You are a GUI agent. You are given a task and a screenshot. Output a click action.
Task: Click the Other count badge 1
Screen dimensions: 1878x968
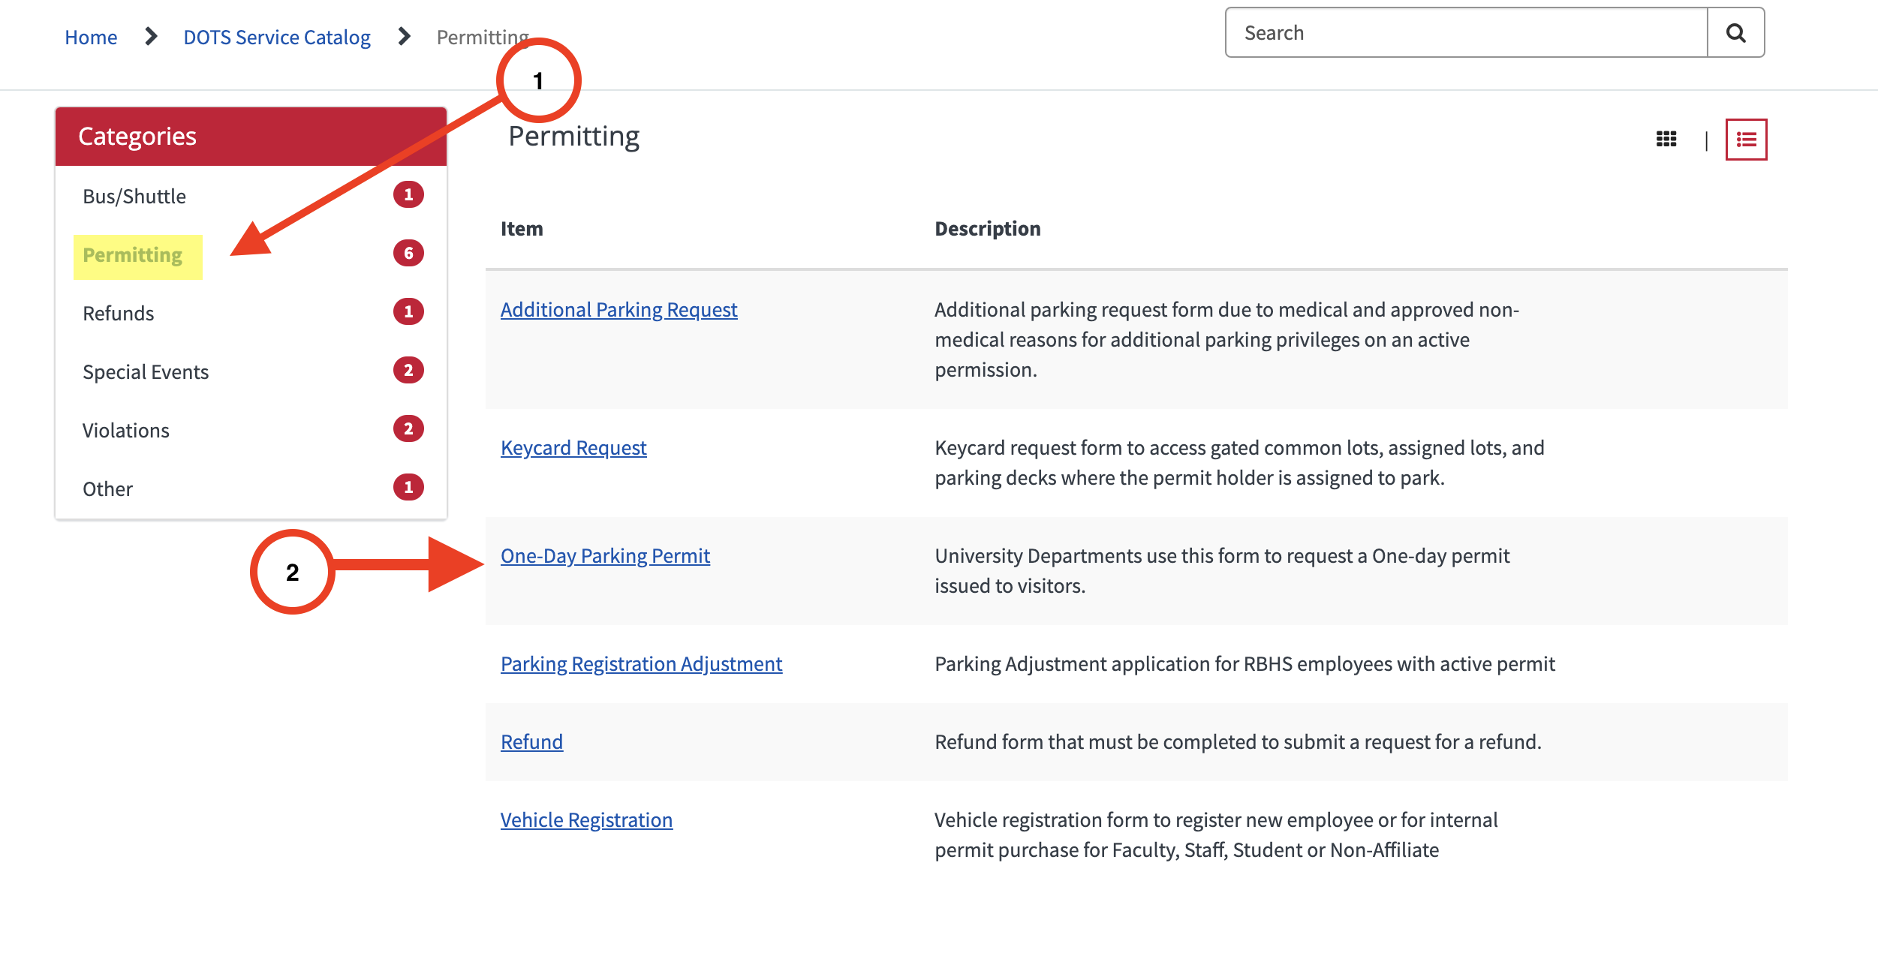(x=408, y=488)
